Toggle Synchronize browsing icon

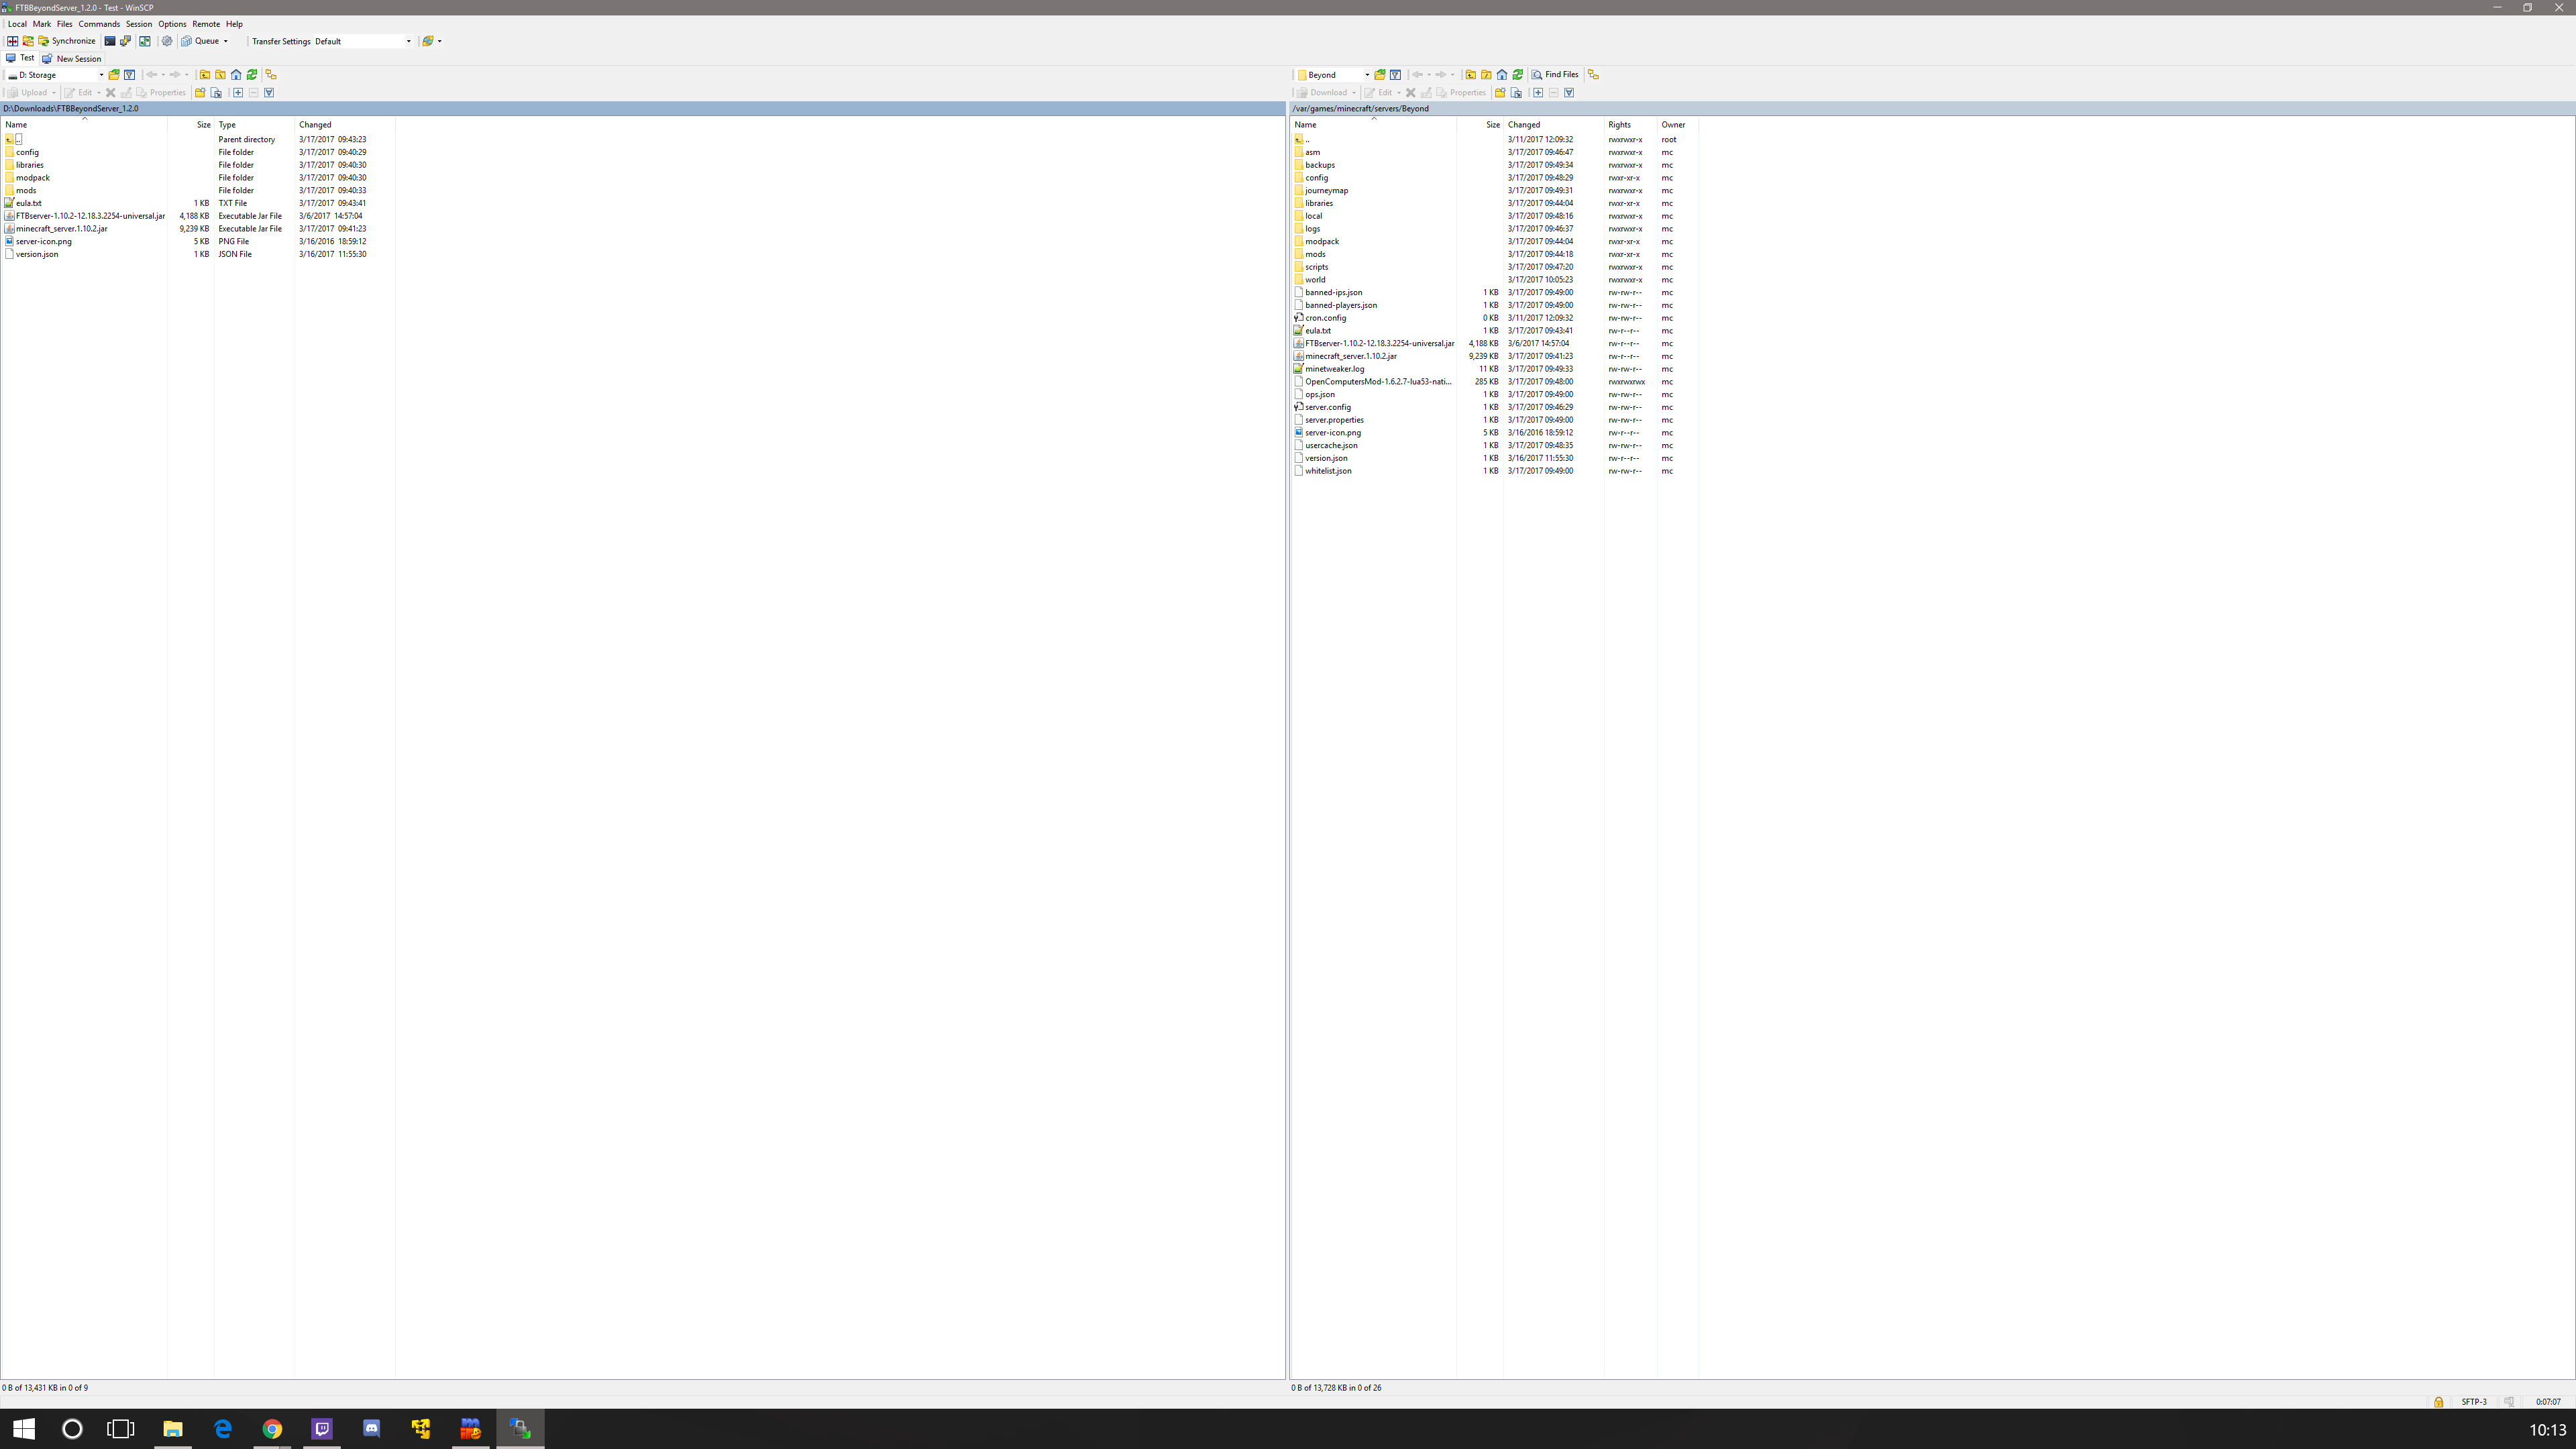tap(145, 41)
